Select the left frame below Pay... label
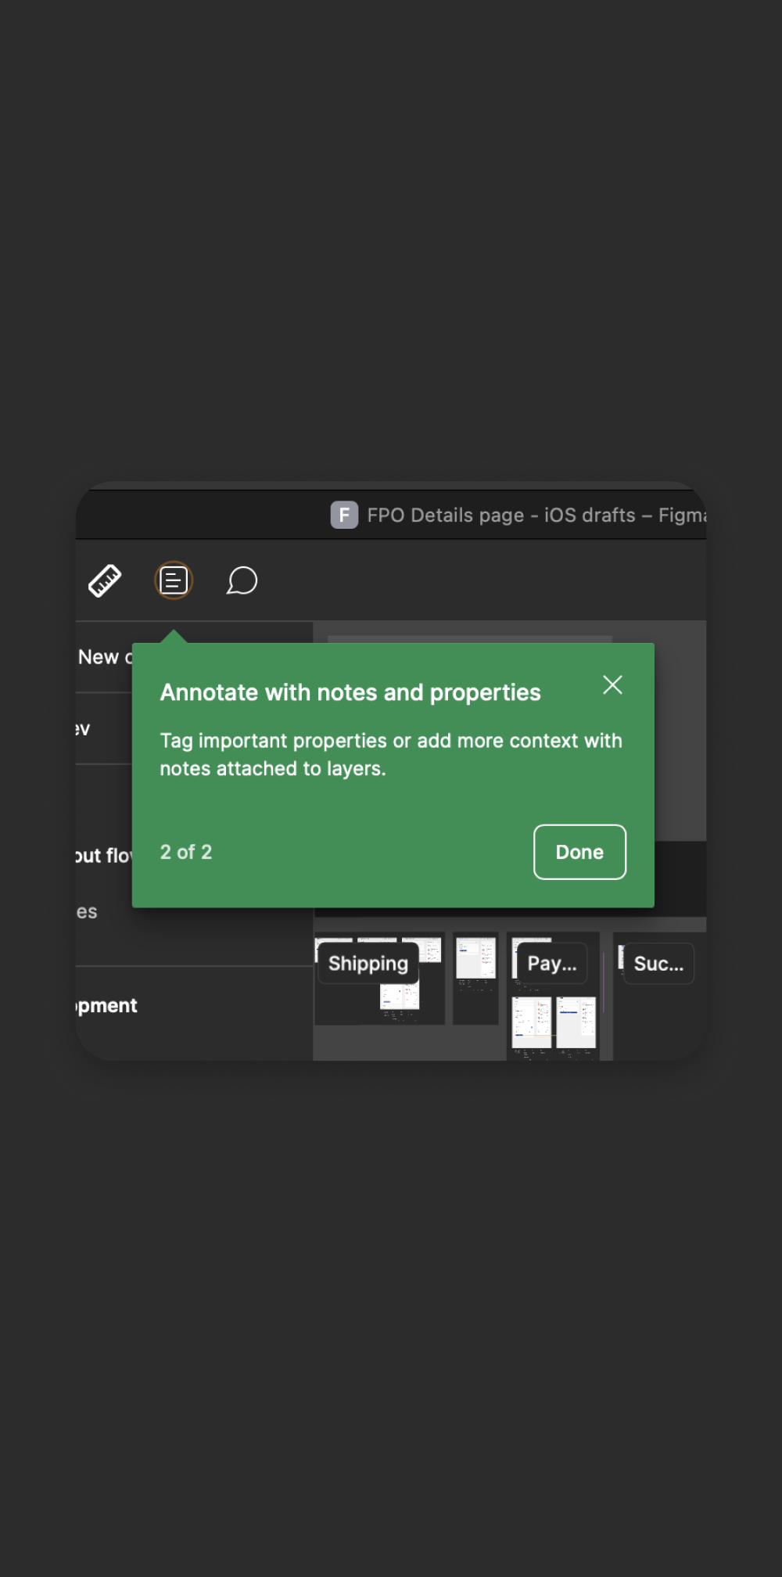The width and height of the screenshot is (782, 1577). [x=532, y=1022]
